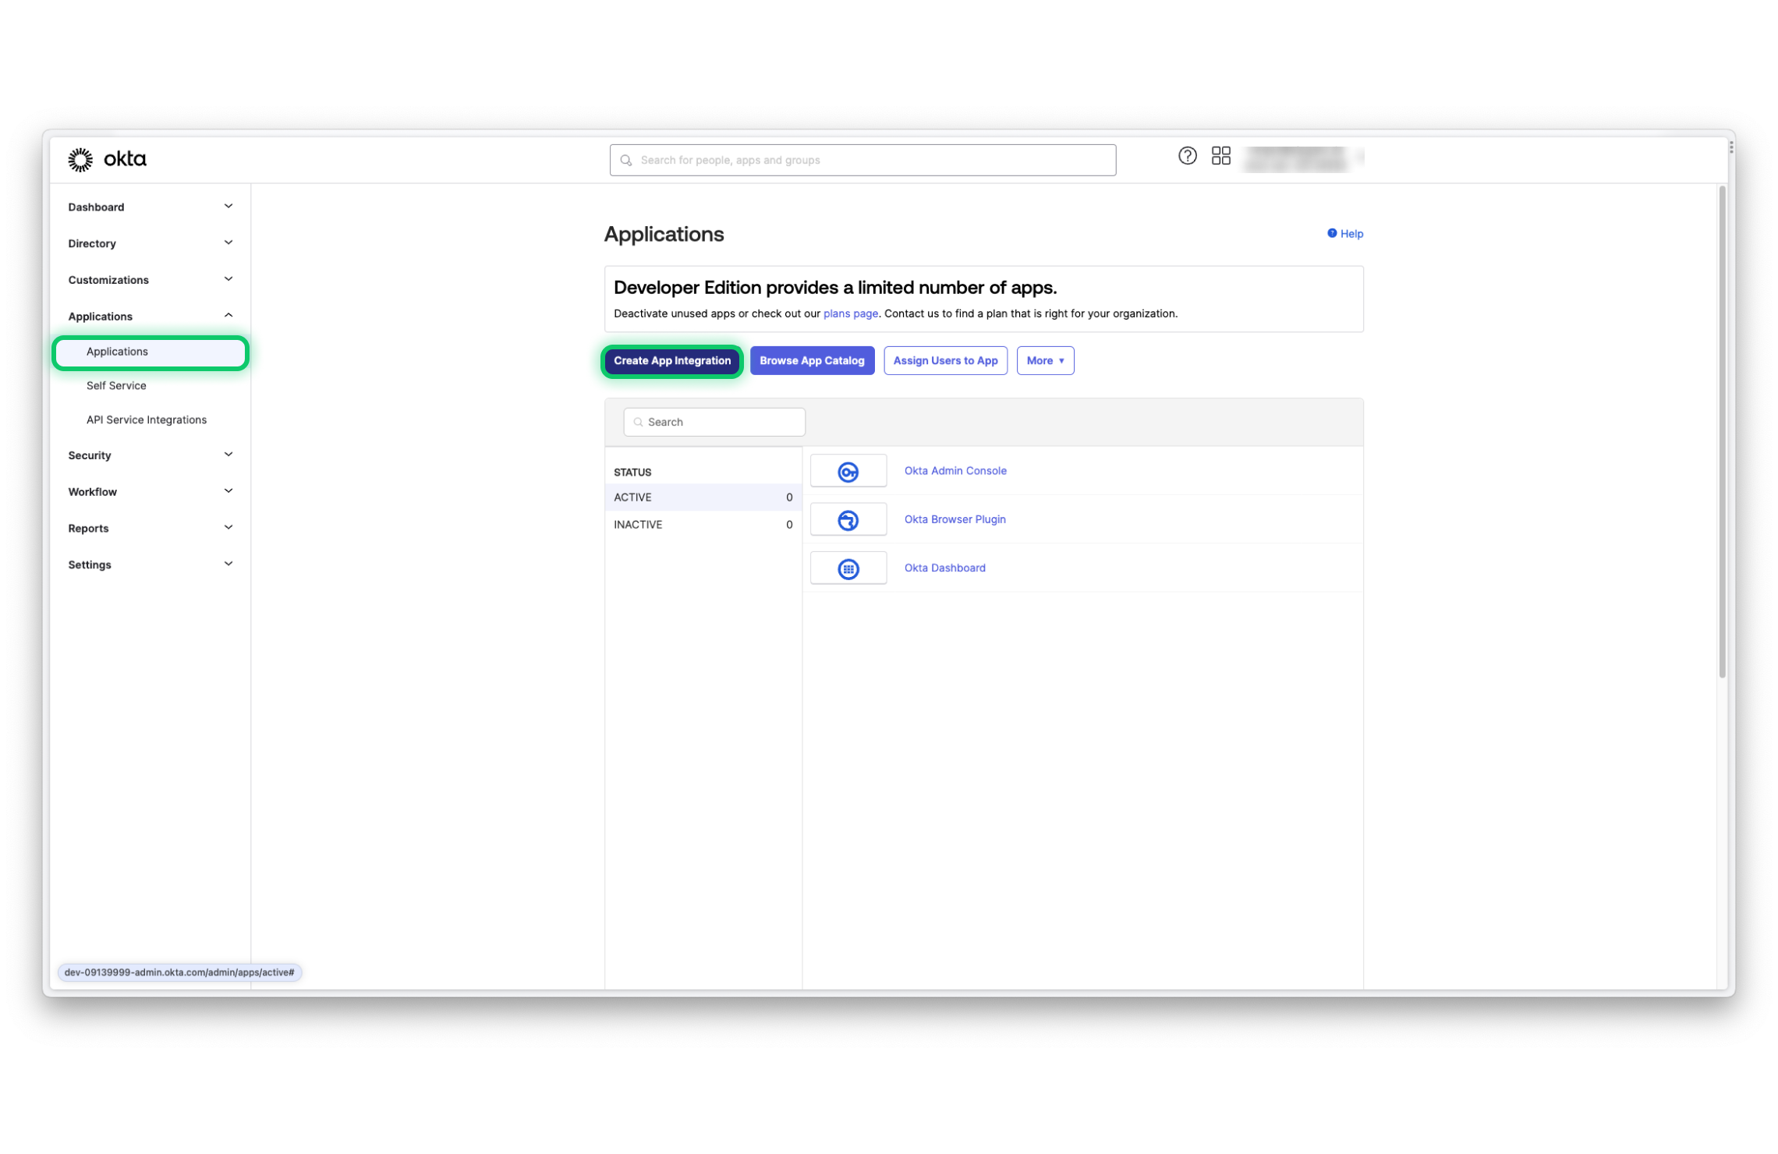The width and height of the screenshot is (1778, 1154).
Task: Open API Service Integrations in sidebar
Action: tap(147, 420)
